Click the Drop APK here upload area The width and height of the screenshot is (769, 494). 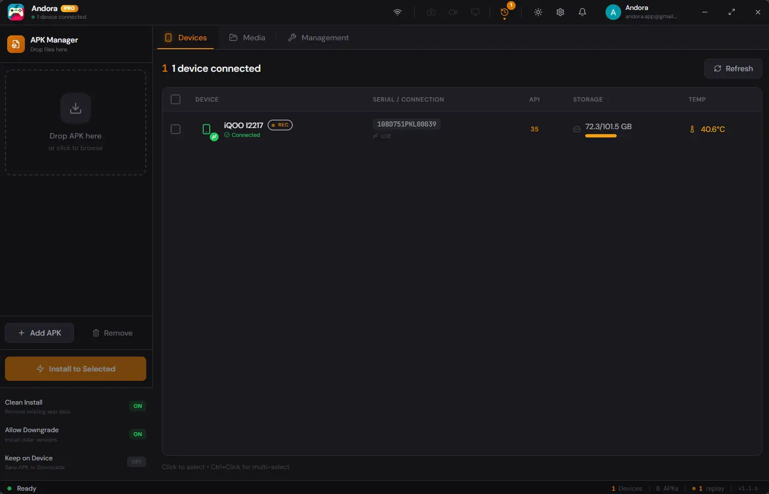(76, 123)
